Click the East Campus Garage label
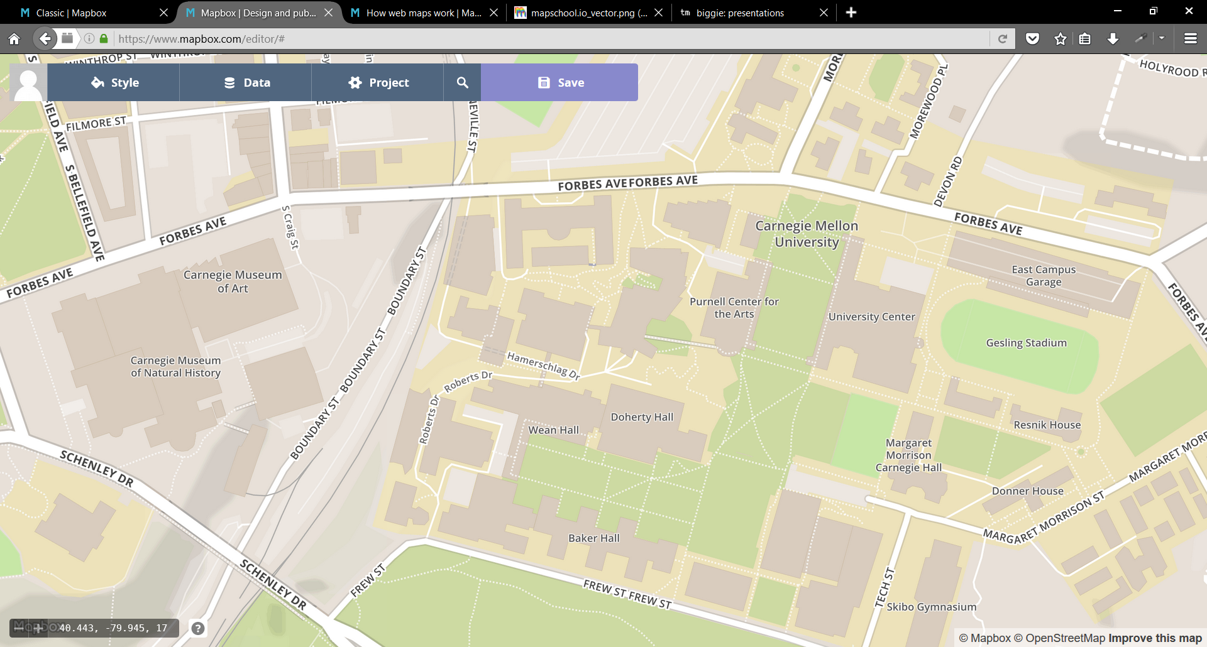 (1044, 276)
